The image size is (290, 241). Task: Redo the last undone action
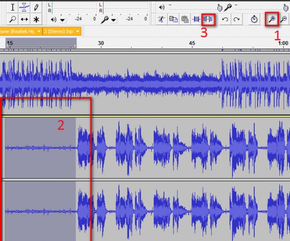[x=236, y=20]
